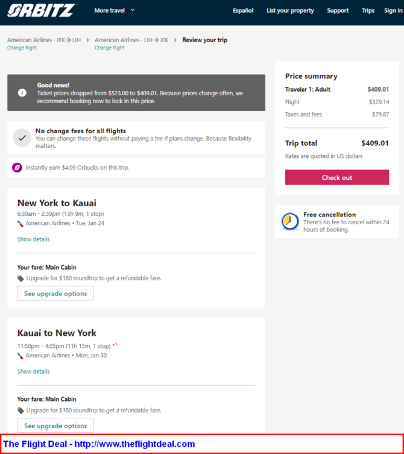Viewport: 404px width, 454px height.
Task: Click American Airlines logo under Kauai to New York
Action: point(21,356)
